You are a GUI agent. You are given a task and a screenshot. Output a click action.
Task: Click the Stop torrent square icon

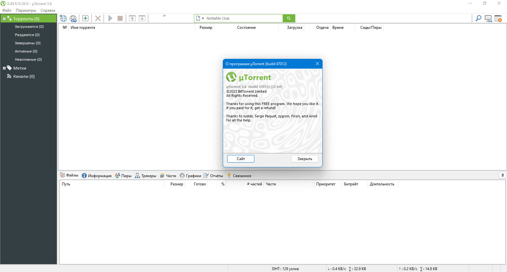(120, 18)
